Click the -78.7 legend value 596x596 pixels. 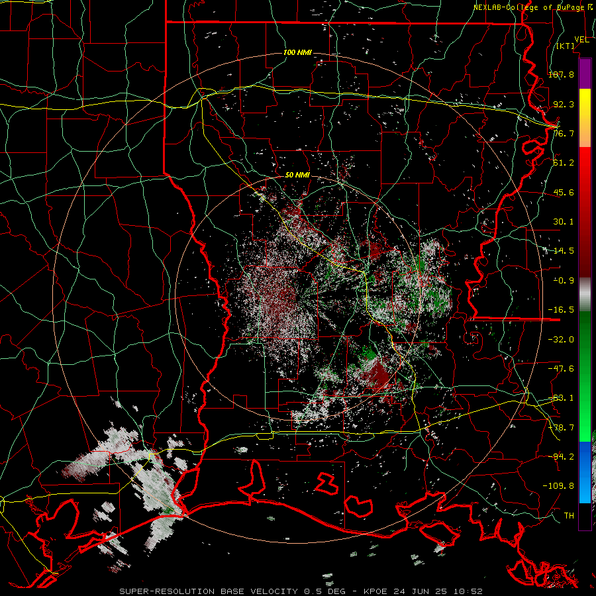pyautogui.click(x=561, y=428)
